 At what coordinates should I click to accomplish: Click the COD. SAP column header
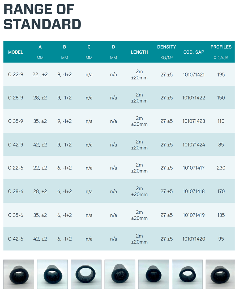[x=194, y=52]
